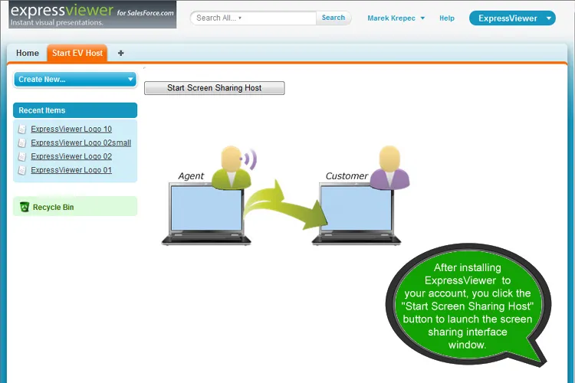Open the Create New dropdown

(75, 80)
